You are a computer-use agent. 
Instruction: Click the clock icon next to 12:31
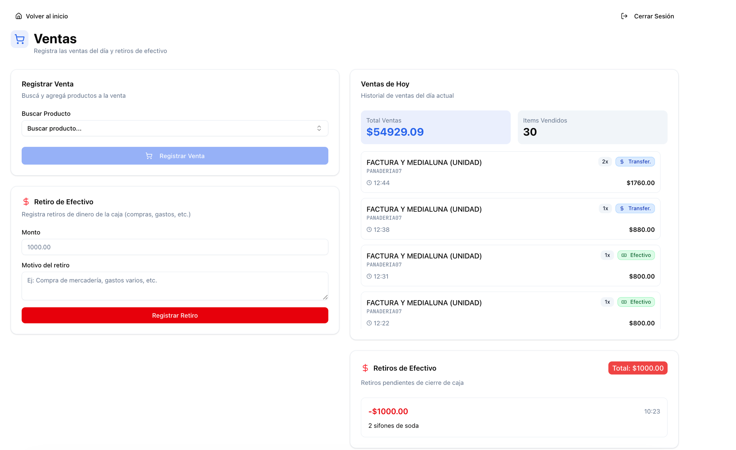click(x=369, y=276)
